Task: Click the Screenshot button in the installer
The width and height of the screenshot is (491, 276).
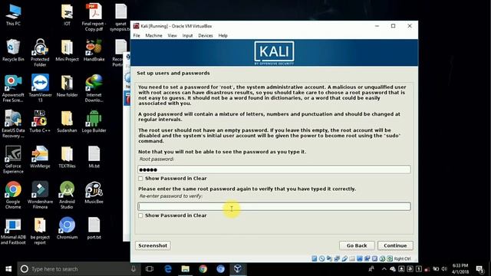Action: click(153, 245)
